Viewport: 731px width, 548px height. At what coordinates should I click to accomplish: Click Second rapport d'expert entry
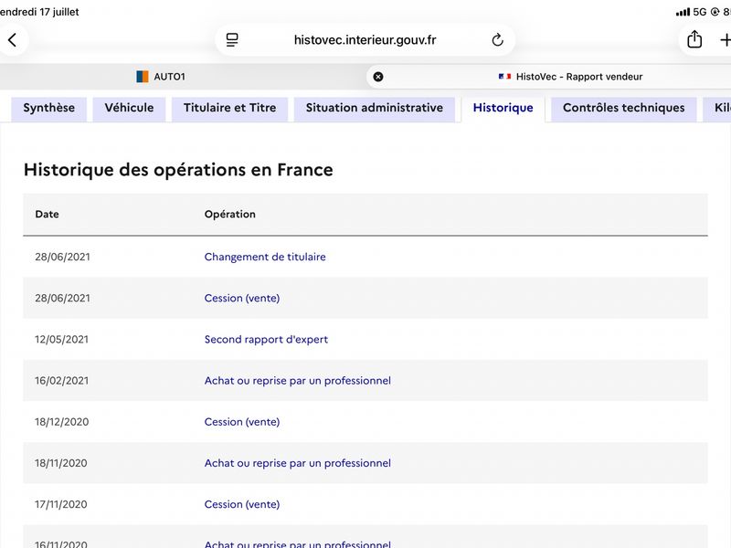point(266,339)
